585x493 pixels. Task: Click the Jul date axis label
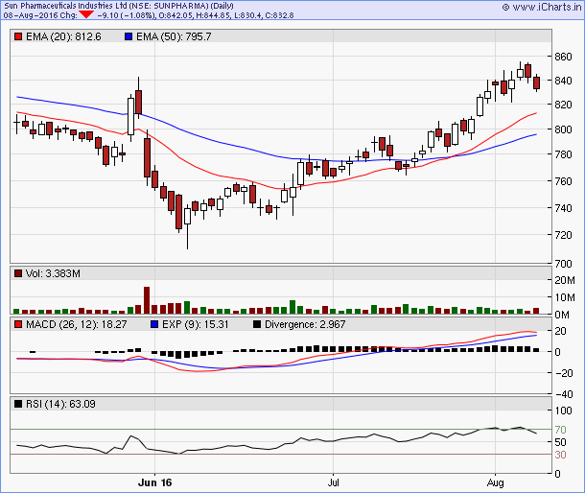[333, 482]
